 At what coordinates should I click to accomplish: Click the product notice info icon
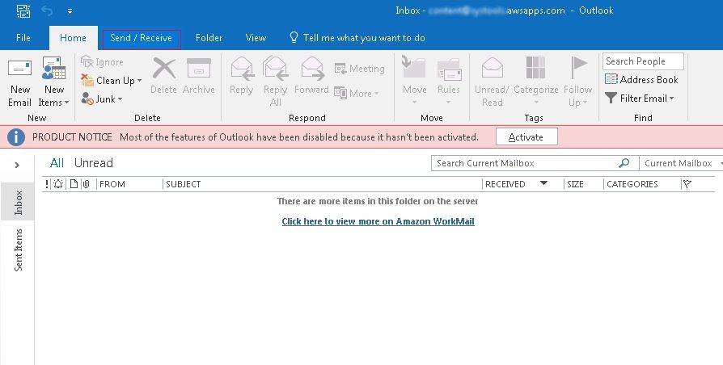16,137
